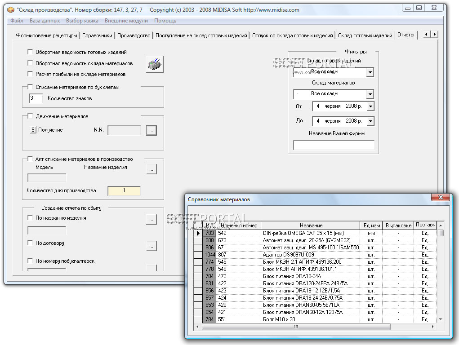The height and width of the screenshot is (345, 459).
Task: Switch to Формирование рецептуры tab
Action: [x=47, y=35]
